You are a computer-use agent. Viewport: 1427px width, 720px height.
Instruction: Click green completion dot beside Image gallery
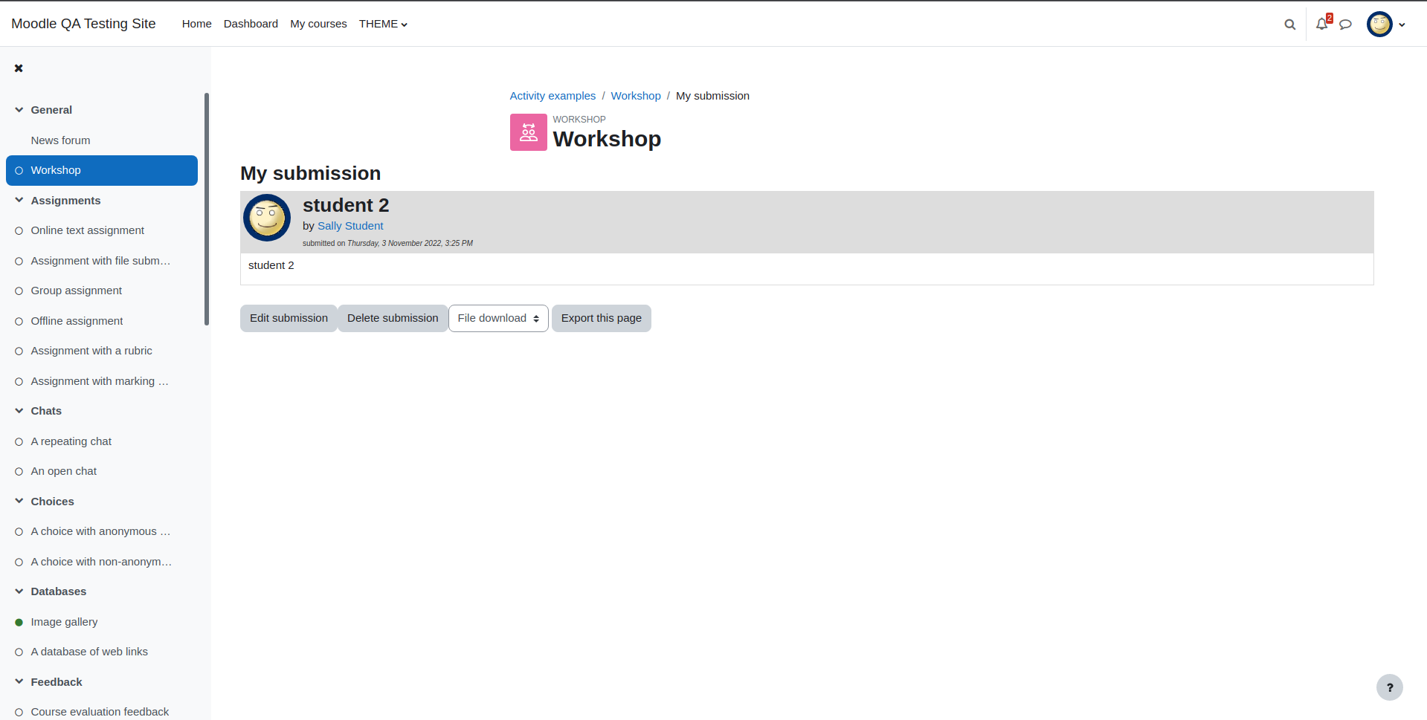pyautogui.click(x=19, y=623)
